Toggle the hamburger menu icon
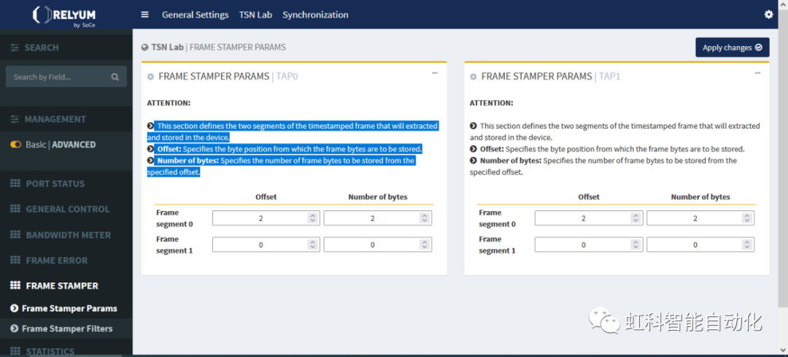The height and width of the screenshot is (357, 788). click(x=144, y=15)
